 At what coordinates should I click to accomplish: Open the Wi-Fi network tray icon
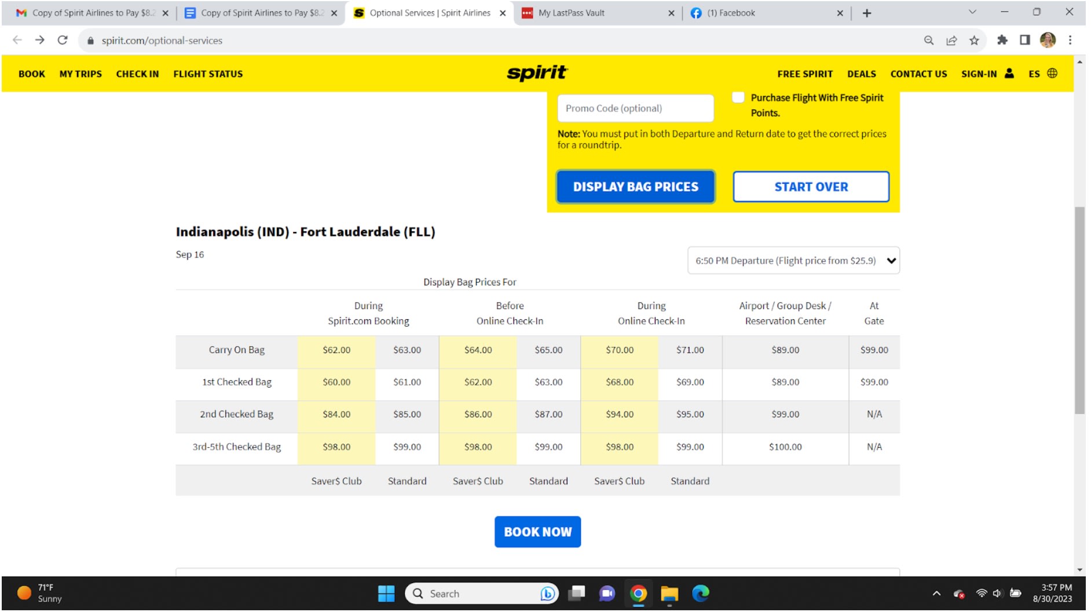[x=982, y=594]
